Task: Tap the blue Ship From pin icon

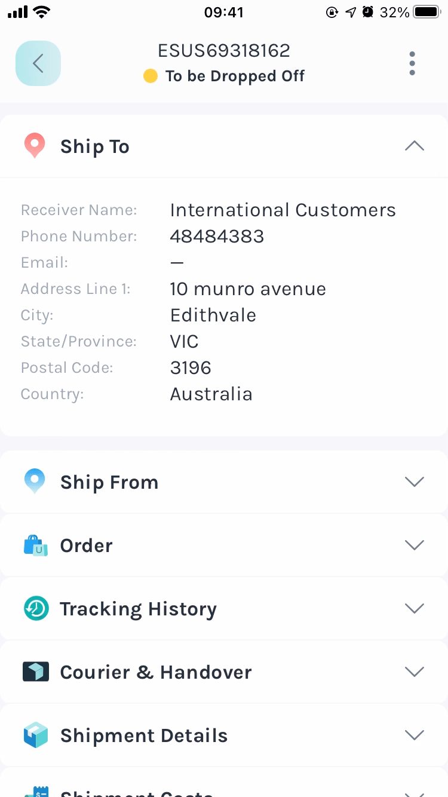Action: point(35,482)
